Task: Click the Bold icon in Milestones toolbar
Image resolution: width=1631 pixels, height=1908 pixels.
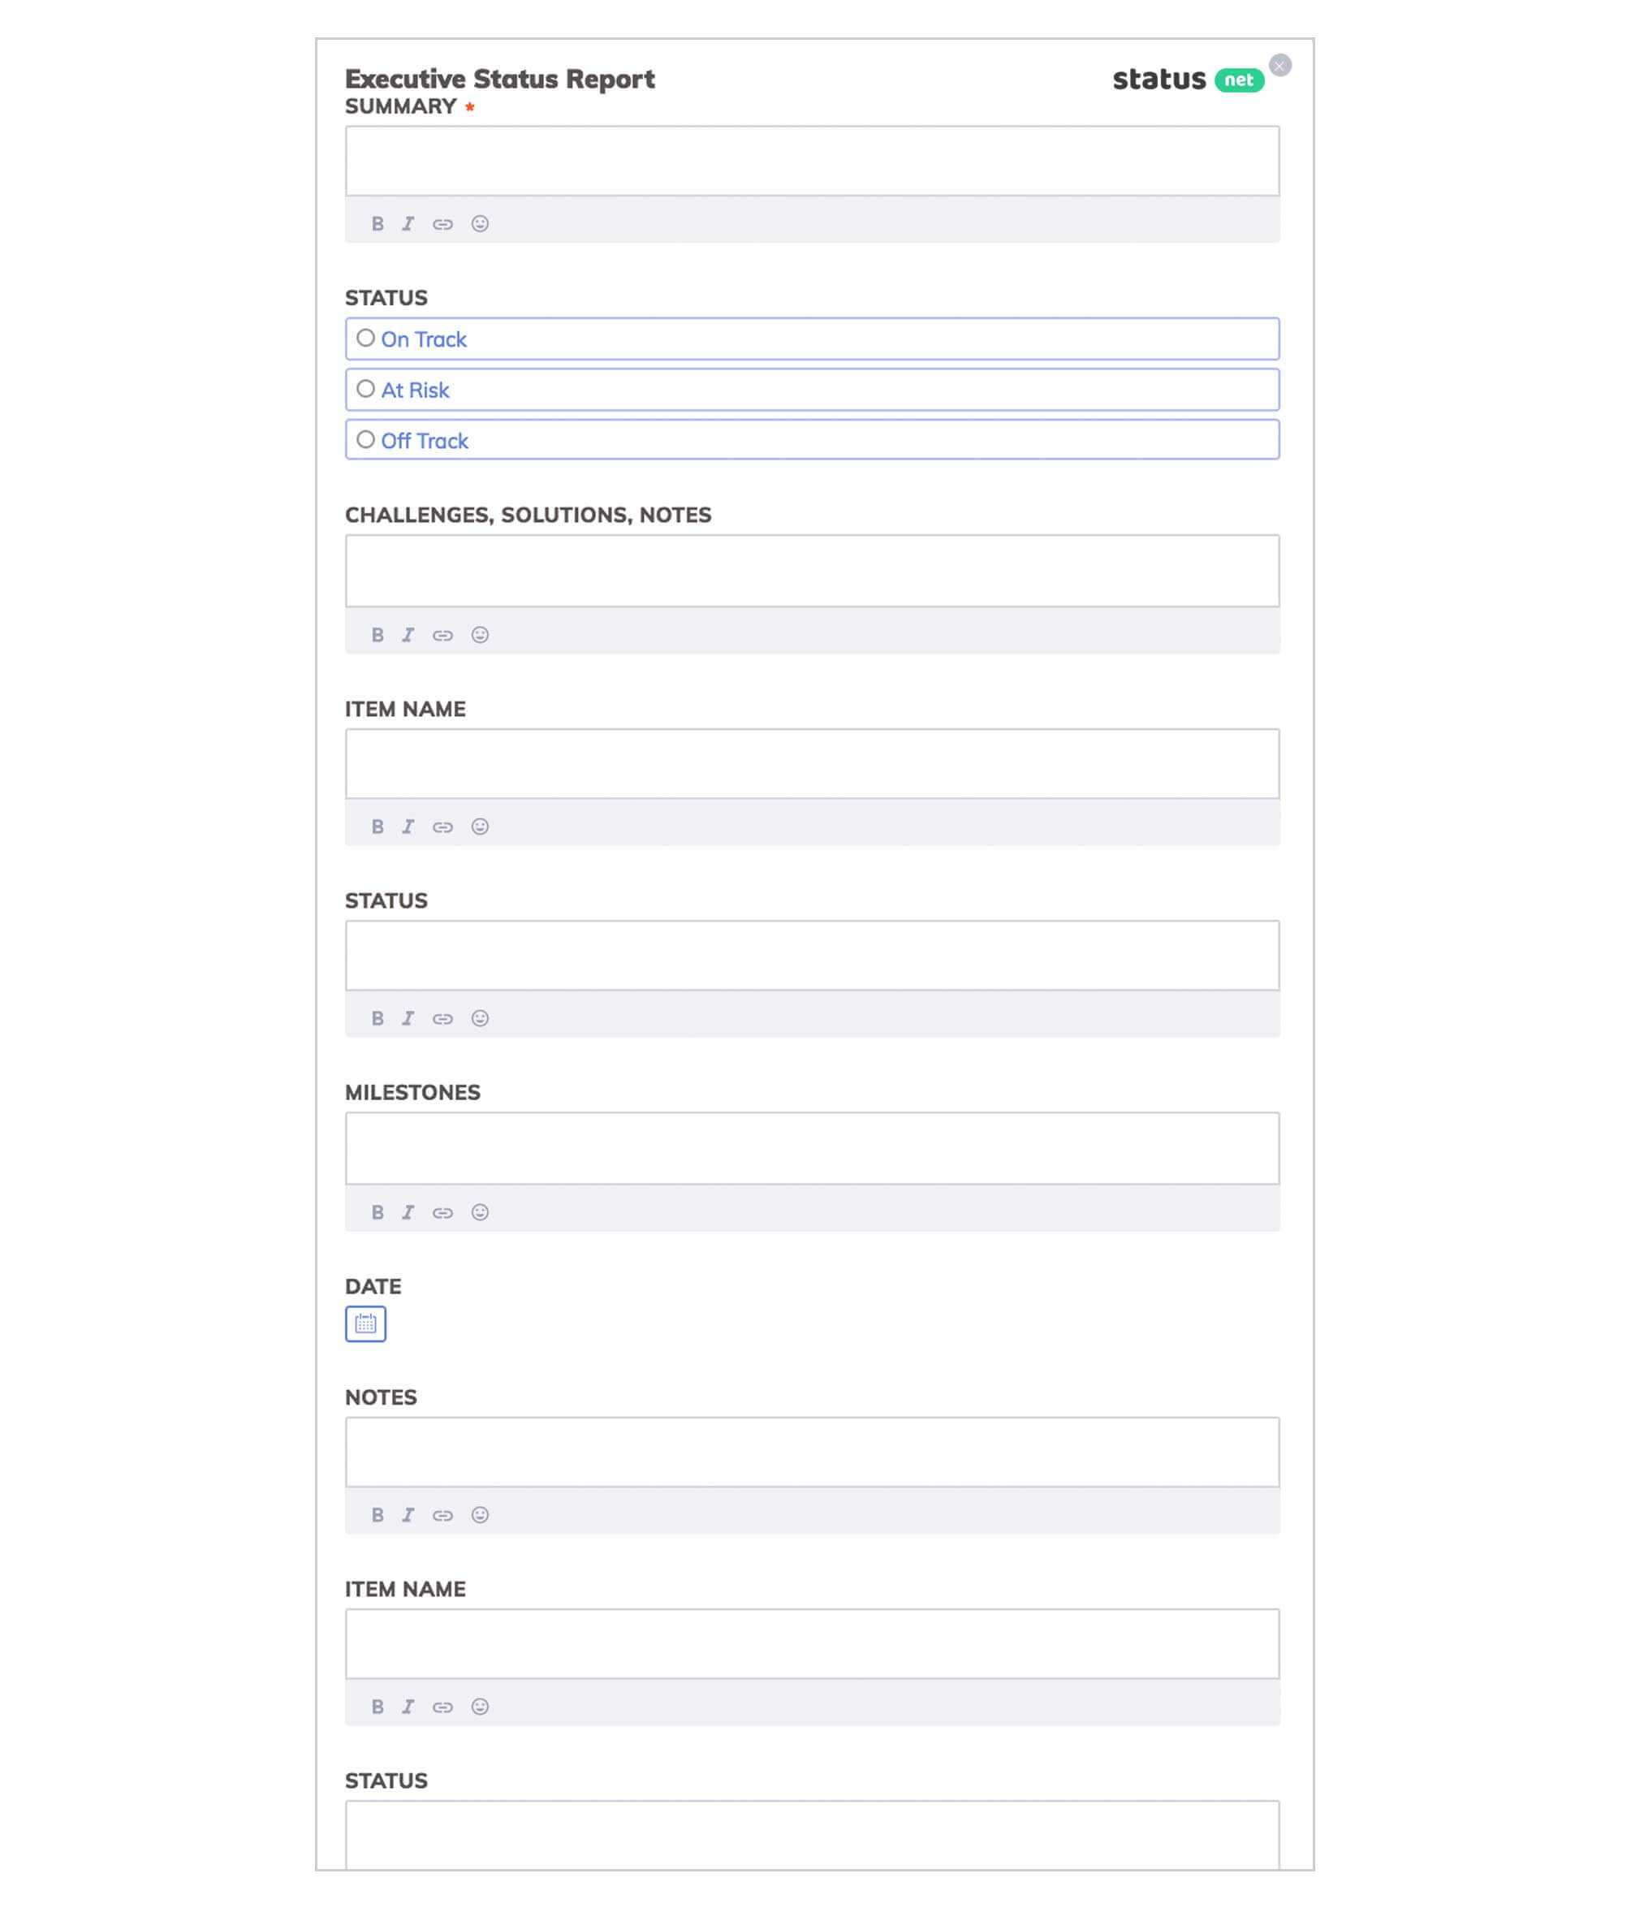Action: (375, 1212)
